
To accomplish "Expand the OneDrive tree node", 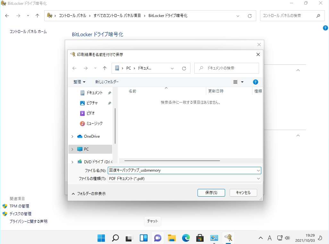I will [x=72, y=136].
